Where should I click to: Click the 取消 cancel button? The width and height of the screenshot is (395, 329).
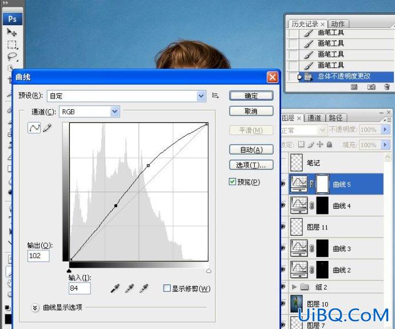[251, 111]
